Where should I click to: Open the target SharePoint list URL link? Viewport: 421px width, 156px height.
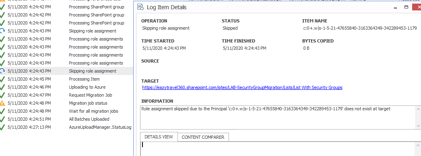coord(242,87)
